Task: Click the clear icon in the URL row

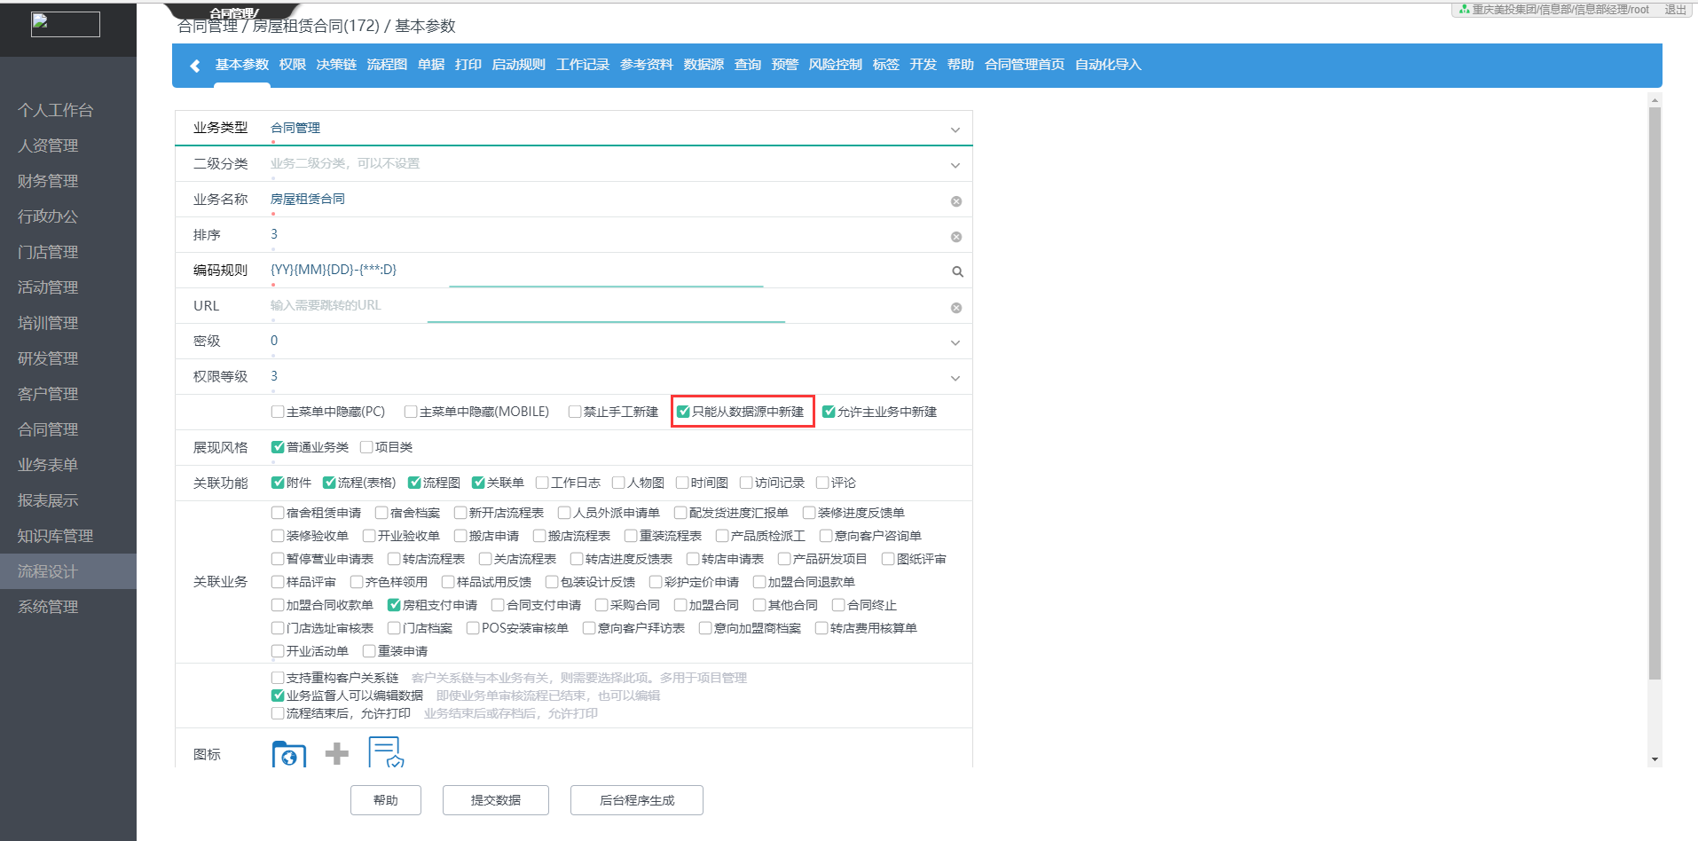Action: pos(956,308)
